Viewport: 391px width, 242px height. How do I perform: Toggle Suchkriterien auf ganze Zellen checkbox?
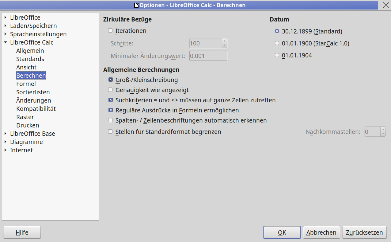point(111,100)
